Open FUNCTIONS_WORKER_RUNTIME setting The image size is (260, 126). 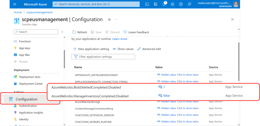pos(93,122)
